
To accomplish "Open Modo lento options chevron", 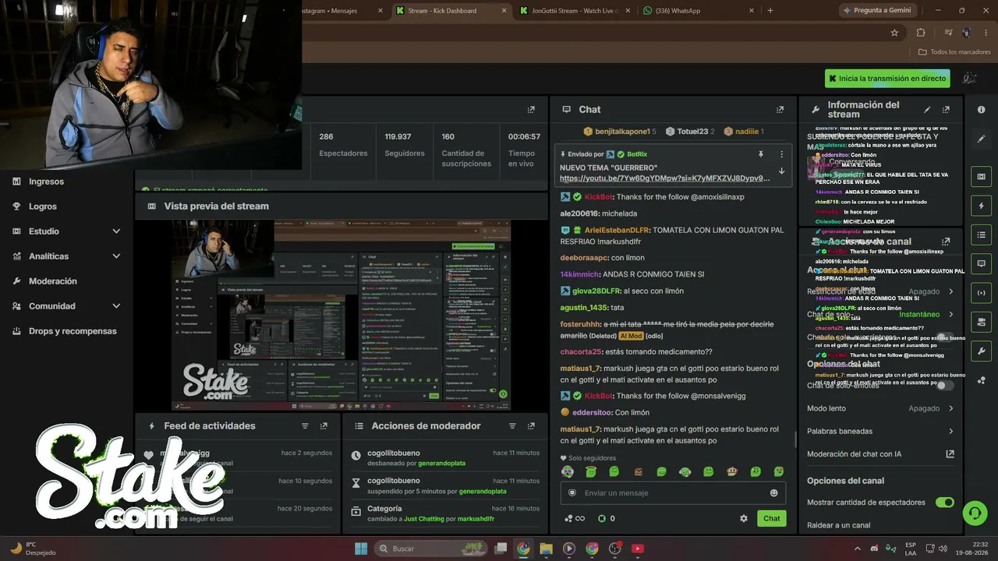I will [950, 408].
